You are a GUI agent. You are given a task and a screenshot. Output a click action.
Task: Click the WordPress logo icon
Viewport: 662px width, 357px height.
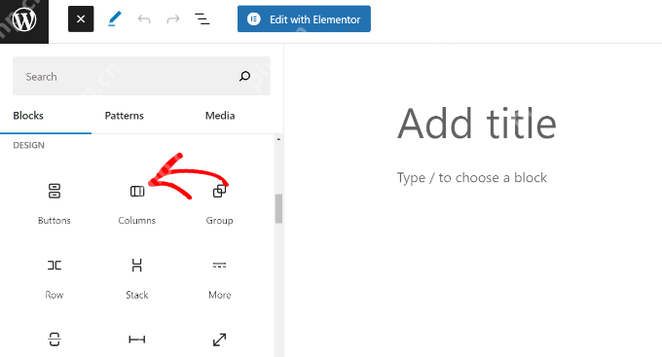(x=24, y=19)
